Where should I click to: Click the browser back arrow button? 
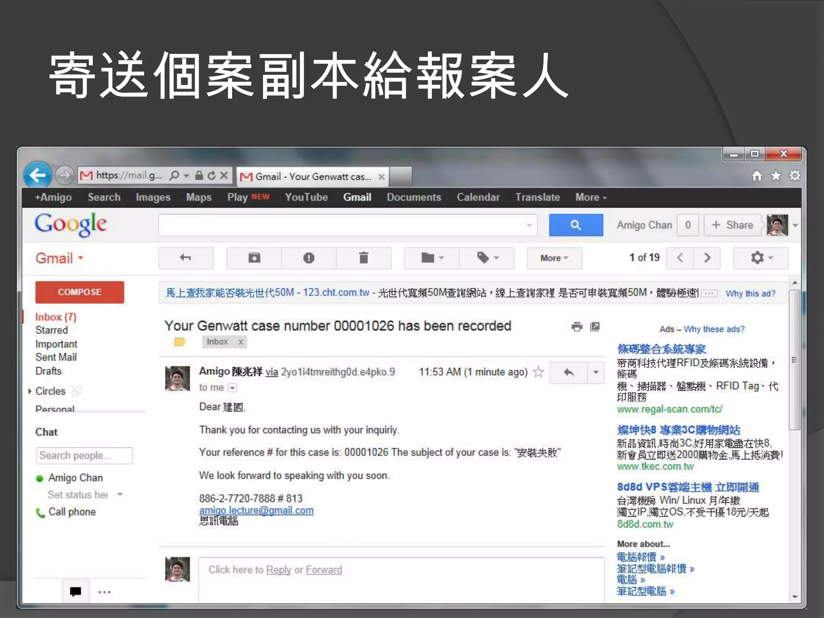coord(37,175)
